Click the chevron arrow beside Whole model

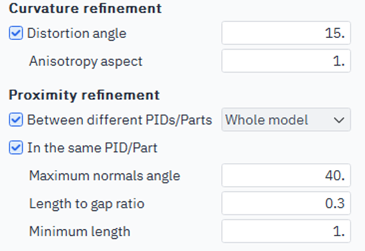(339, 120)
